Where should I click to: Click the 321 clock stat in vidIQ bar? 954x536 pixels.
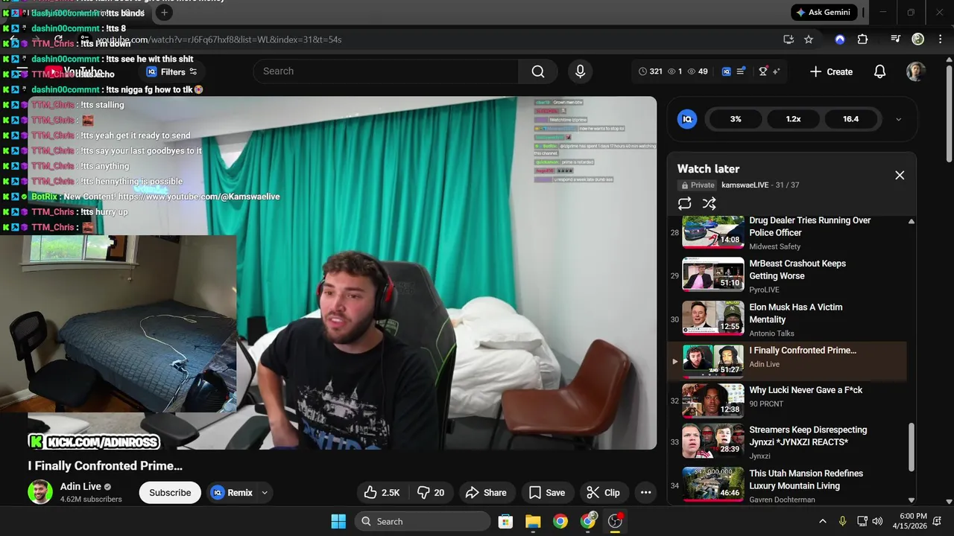pos(651,71)
